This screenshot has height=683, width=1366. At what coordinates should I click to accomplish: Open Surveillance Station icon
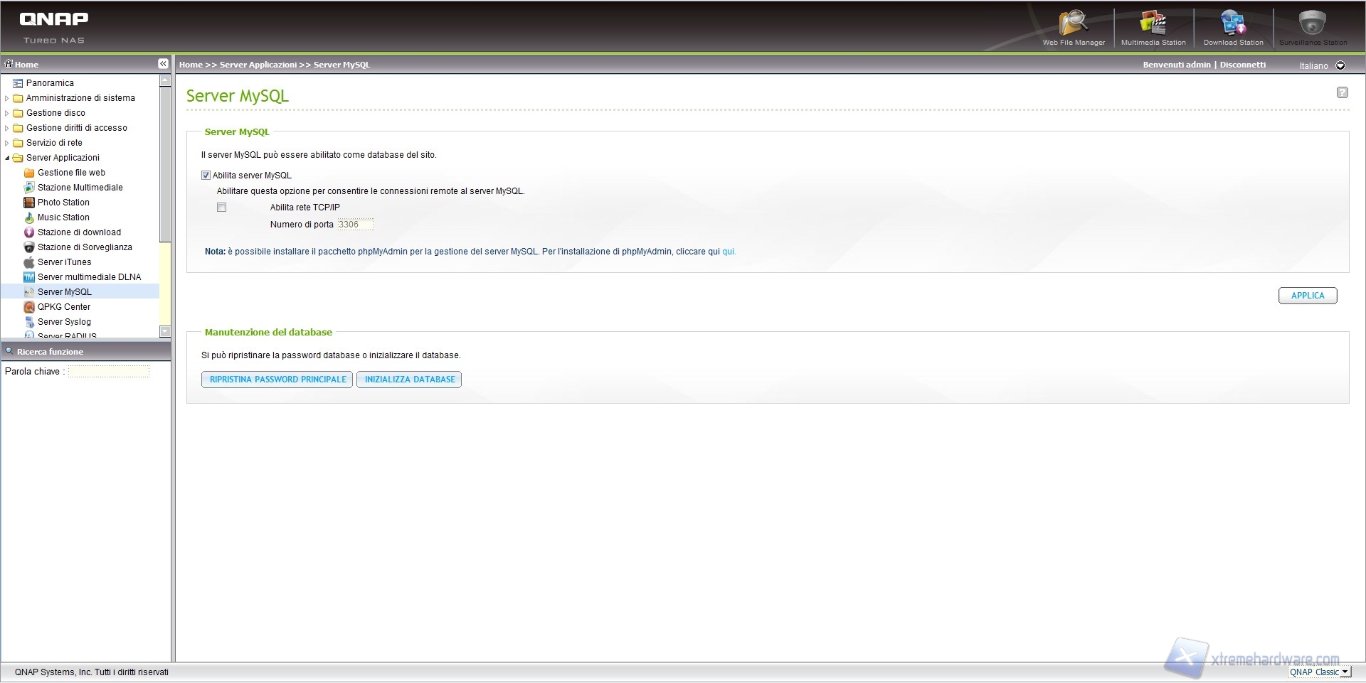coord(1312,27)
